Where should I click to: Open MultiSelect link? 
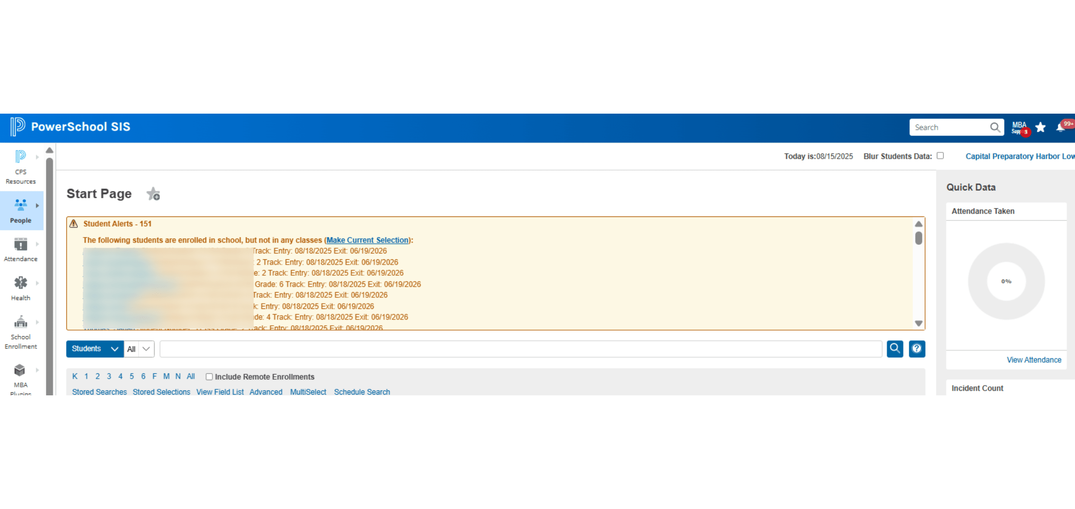click(308, 392)
